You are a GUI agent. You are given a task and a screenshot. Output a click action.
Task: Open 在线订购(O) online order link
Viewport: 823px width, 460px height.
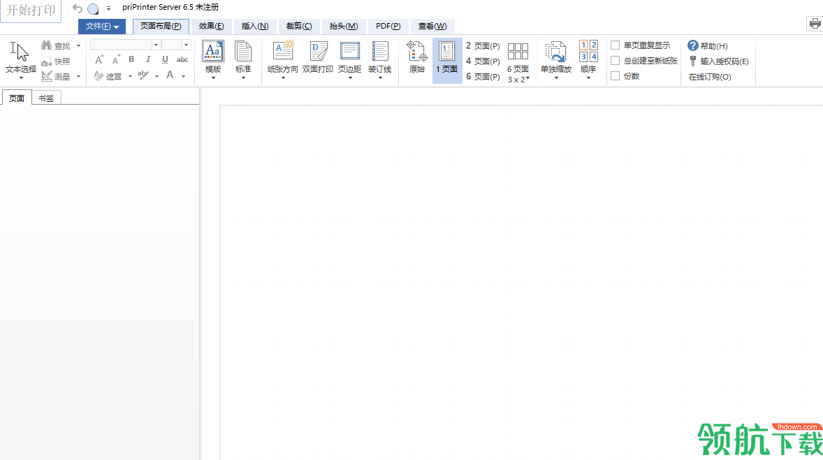point(710,77)
